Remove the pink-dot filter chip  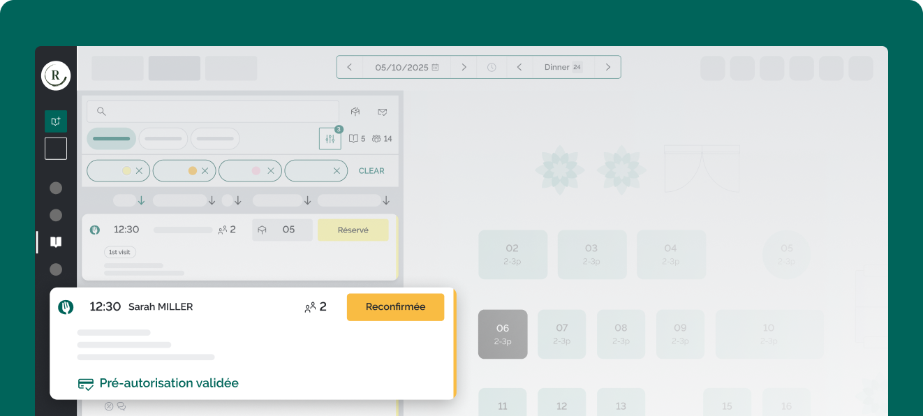tap(271, 171)
